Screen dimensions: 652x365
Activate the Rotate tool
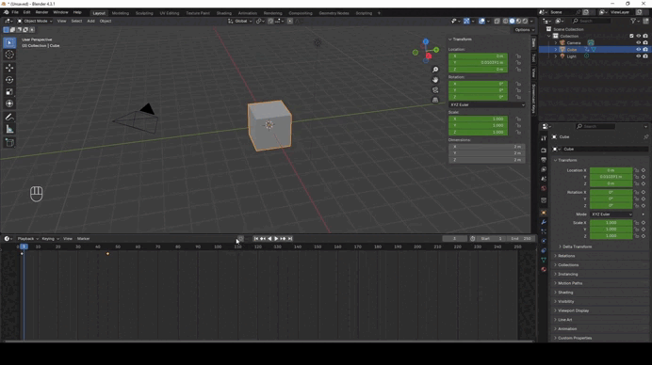coord(9,80)
